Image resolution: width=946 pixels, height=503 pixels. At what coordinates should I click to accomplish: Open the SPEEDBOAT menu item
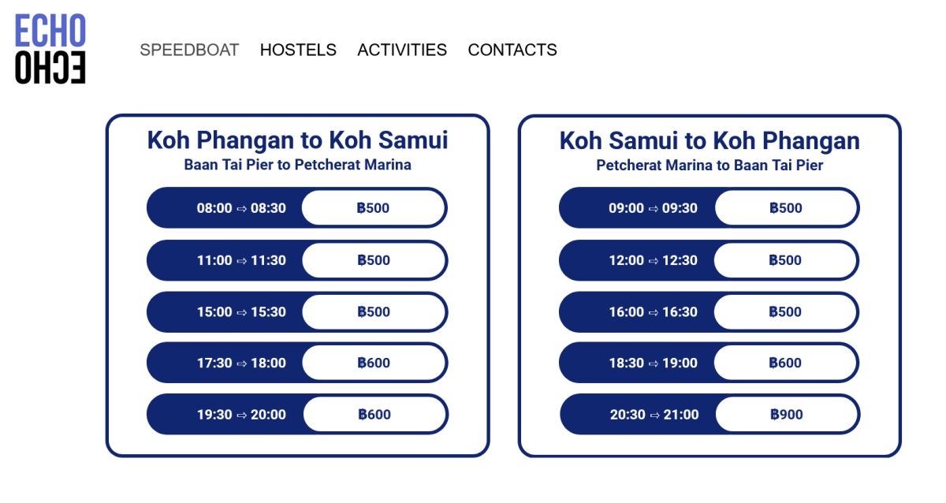point(189,50)
